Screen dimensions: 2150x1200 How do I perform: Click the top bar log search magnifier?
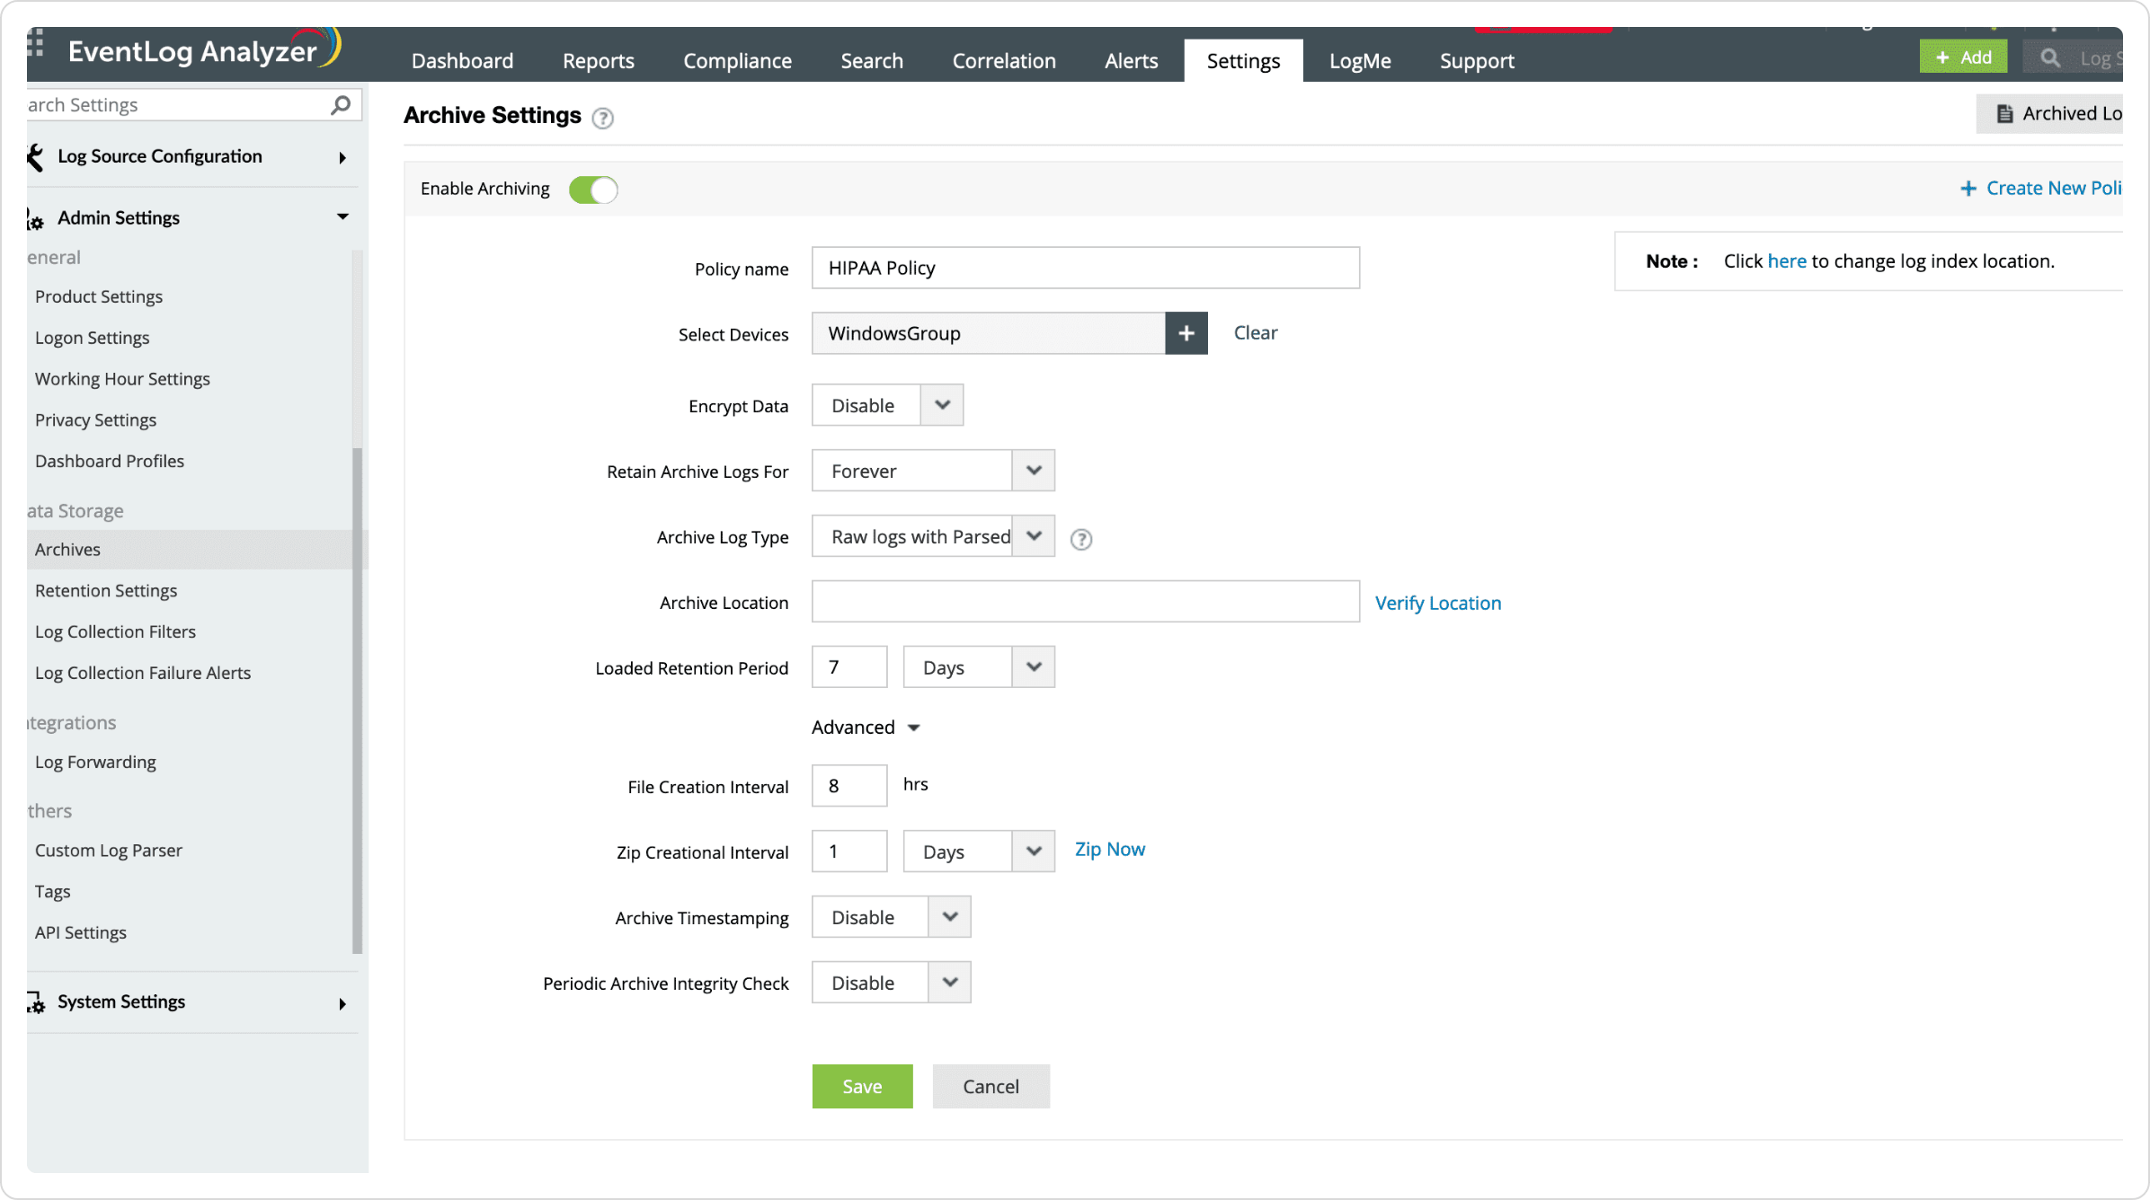pos(2049,58)
